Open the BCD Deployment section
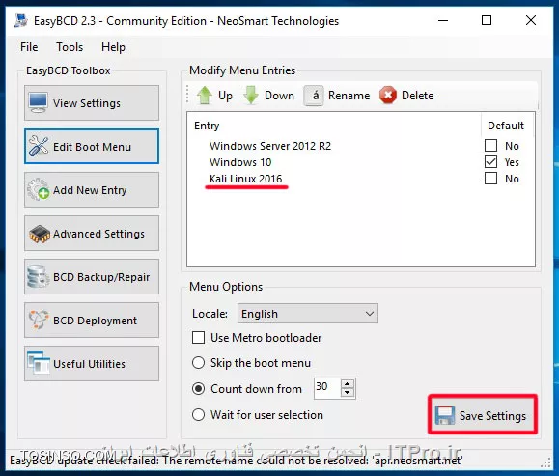559x476 pixels. coord(92,321)
